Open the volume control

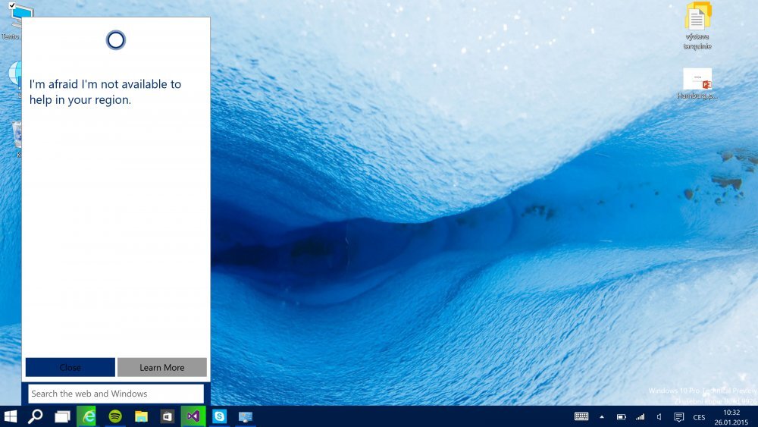(659, 417)
